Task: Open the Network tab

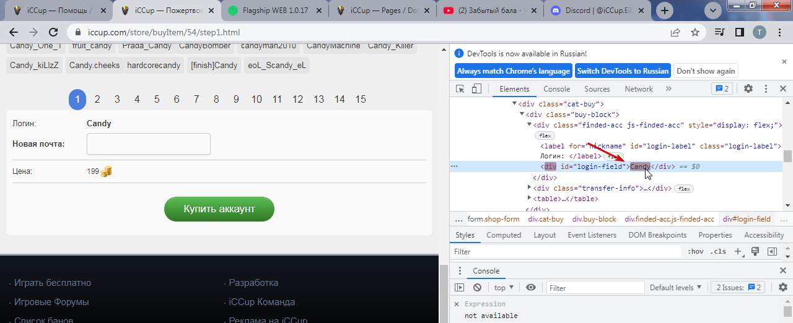Action: click(639, 89)
